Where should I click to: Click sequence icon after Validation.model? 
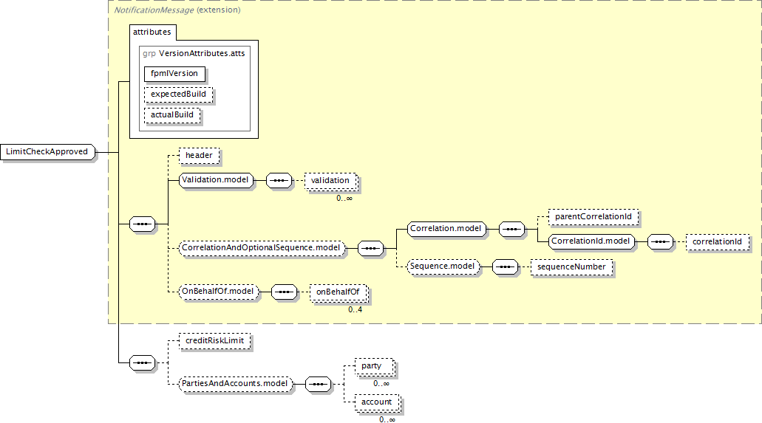click(279, 181)
